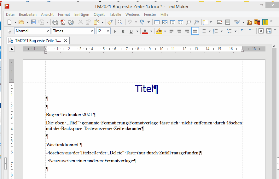Viewport: 279px width, 179px height.
Task: Open the Bearbeiten menu
Action: click(x=28, y=15)
